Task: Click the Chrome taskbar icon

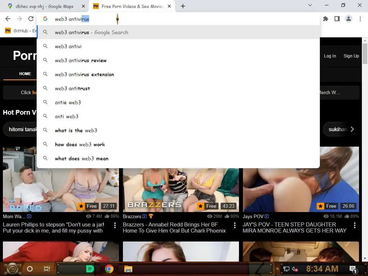Action: click(x=109, y=269)
